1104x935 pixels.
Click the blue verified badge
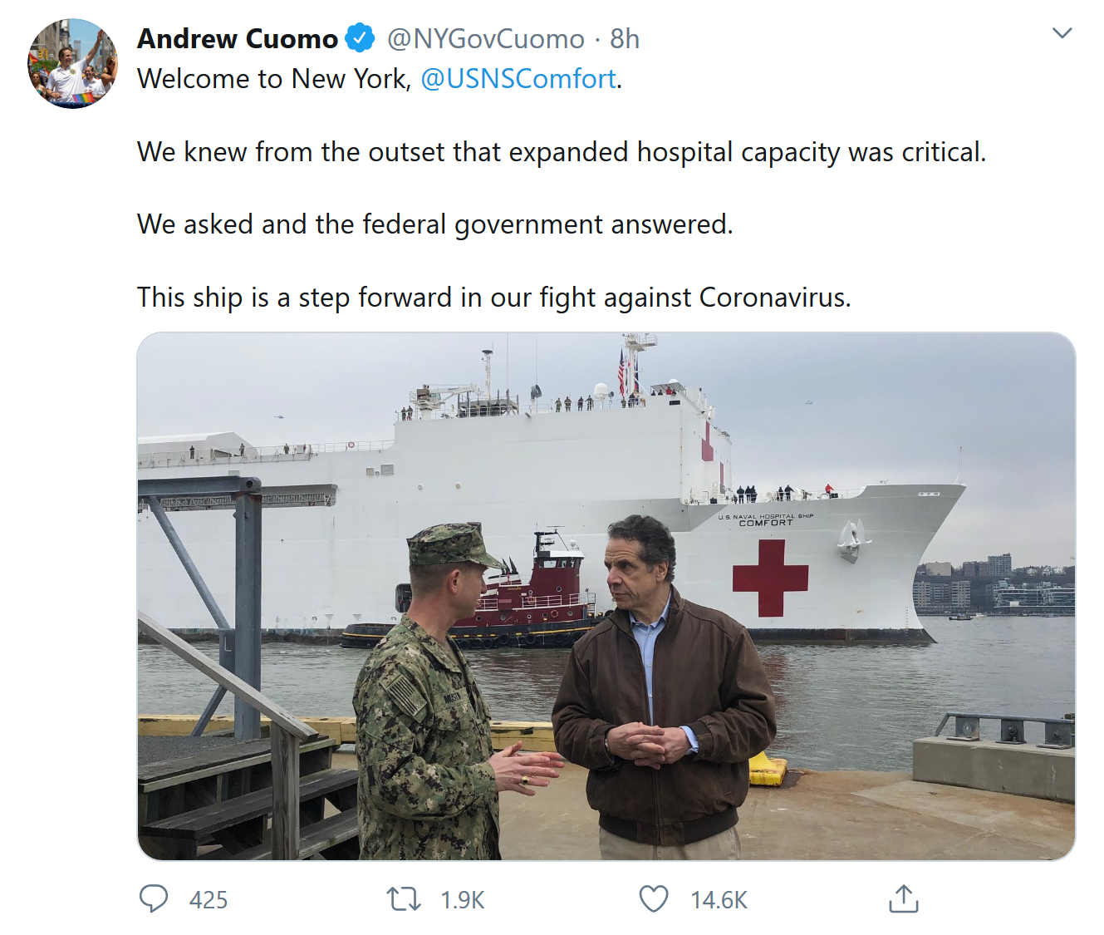[x=360, y=38]
